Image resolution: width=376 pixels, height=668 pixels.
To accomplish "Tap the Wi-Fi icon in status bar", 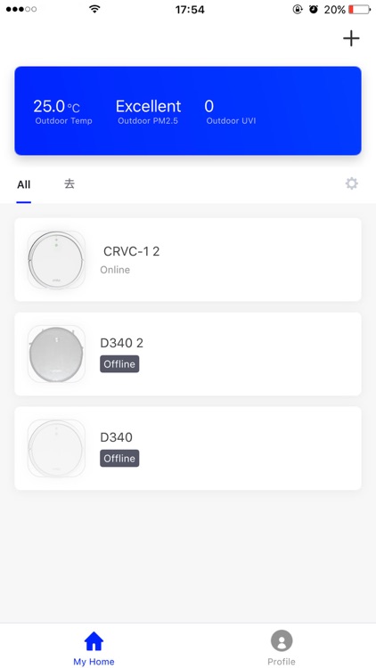I will coord(94,9).
